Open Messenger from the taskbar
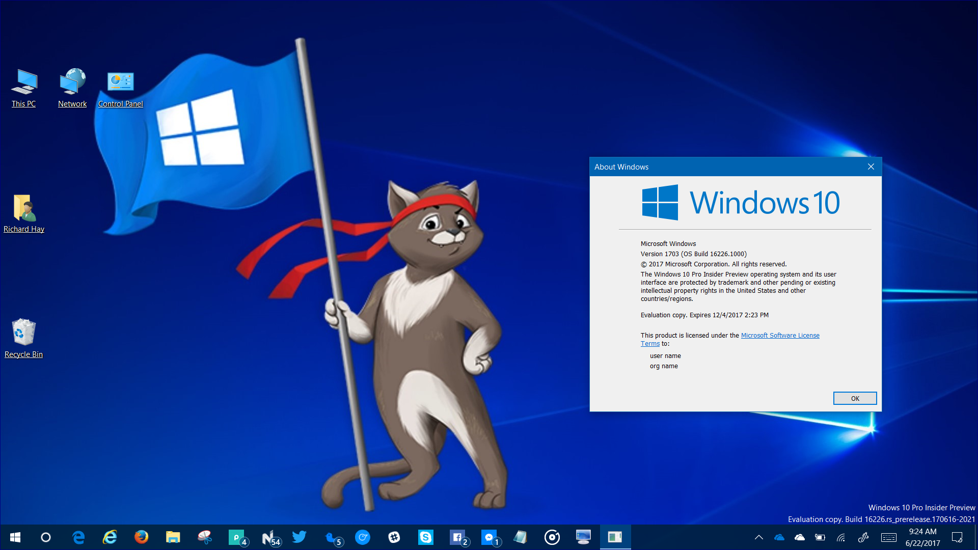978x550 pixels. (x=489, y=537)
